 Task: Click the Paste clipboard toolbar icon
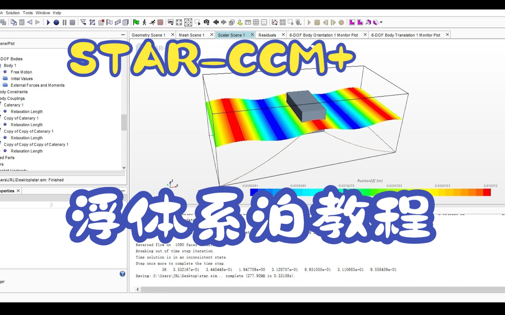(22, 22)
